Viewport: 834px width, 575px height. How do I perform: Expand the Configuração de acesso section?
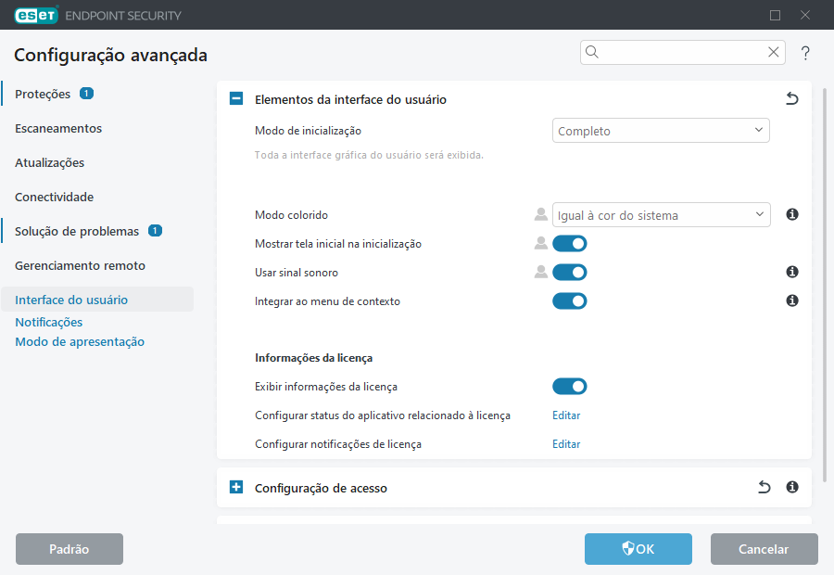235,486
